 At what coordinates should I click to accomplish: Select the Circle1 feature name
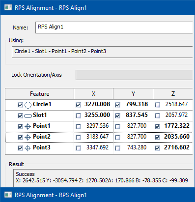(42, 104)
